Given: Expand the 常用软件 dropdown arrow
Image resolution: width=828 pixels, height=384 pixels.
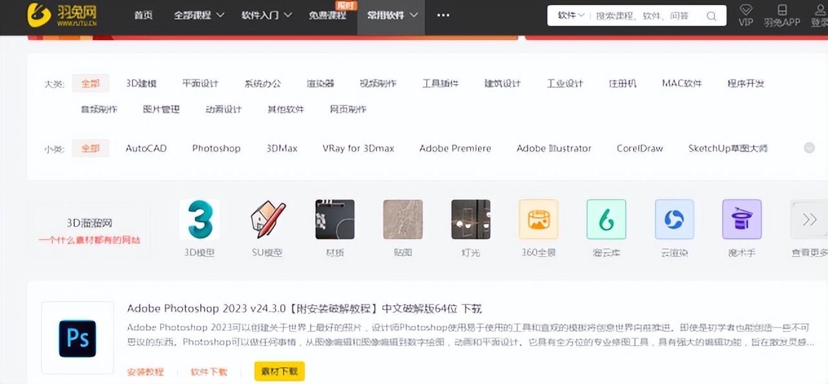Looking at the screenshot, I should (x=414, y=15).
